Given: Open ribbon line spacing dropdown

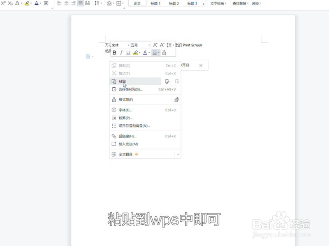Looking at the screenshot, I should 98,3.
